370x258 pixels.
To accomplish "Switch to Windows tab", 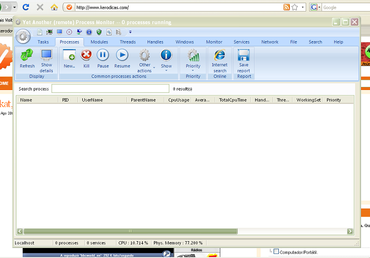I will (x=184, y=42).
